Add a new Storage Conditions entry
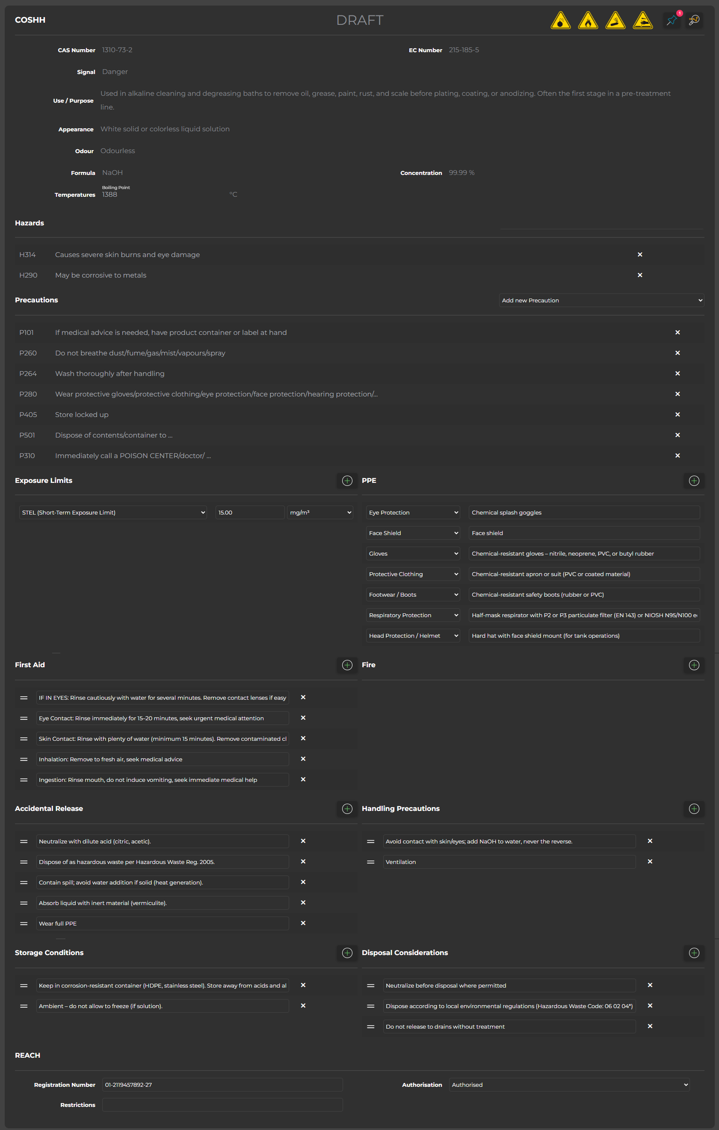The height and width of the screenshot is (1130, 719). click(x=347, y=953)
